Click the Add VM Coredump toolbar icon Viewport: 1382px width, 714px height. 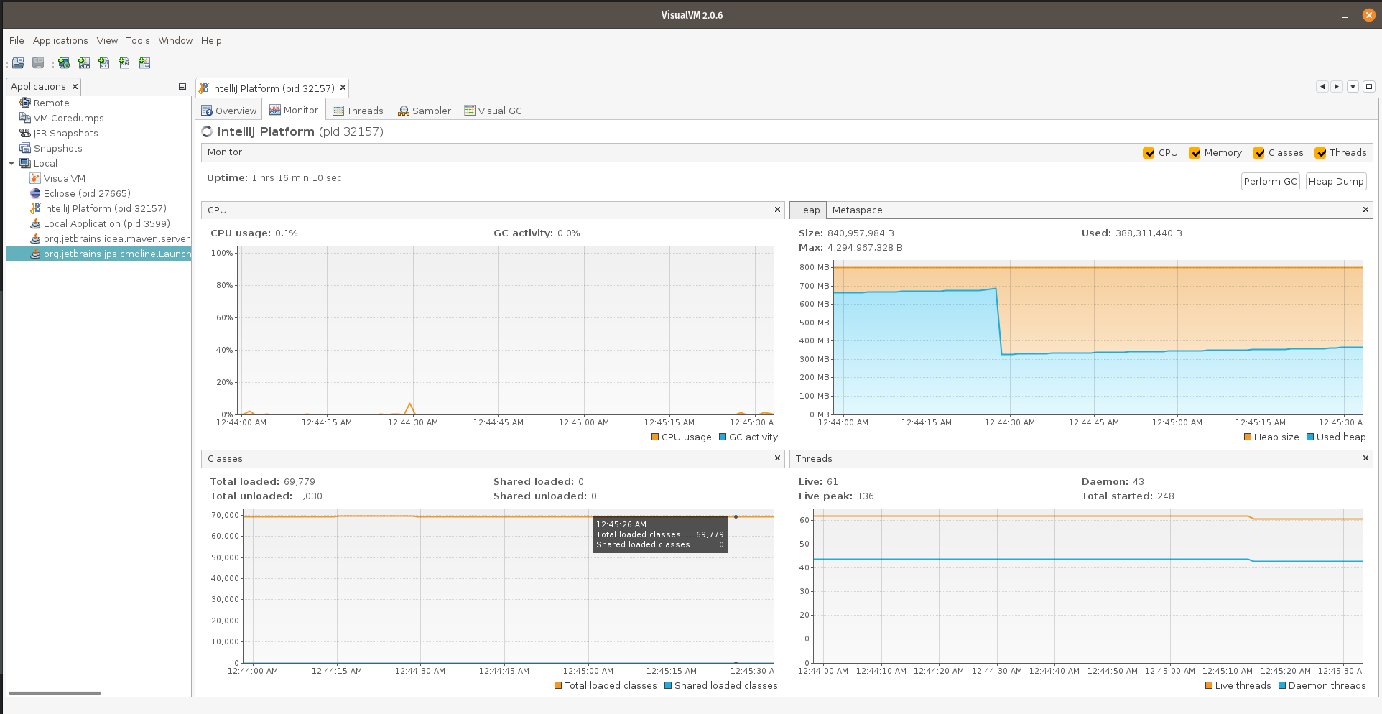tap(104, 63)
